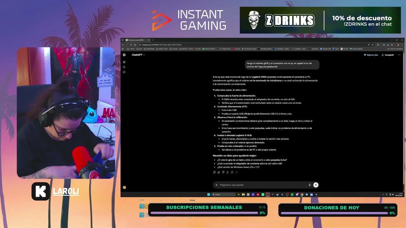The width and height of the screenshot is (406, 228).
Task: Open more response actions (three dots)
Action: click(236, 172)
